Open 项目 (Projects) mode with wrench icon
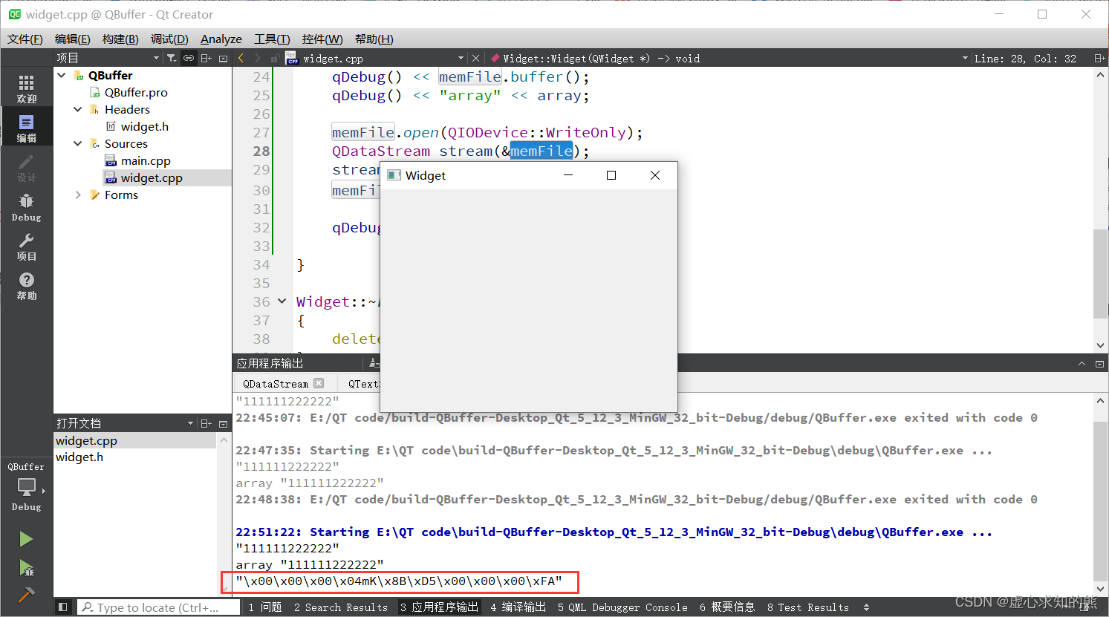Viewport: 1109px width, 617px height. click(26, 247)
